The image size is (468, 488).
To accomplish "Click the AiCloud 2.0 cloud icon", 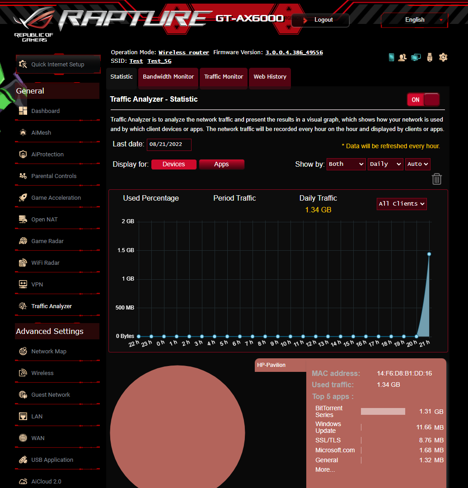I will click(x=23, y=482).
